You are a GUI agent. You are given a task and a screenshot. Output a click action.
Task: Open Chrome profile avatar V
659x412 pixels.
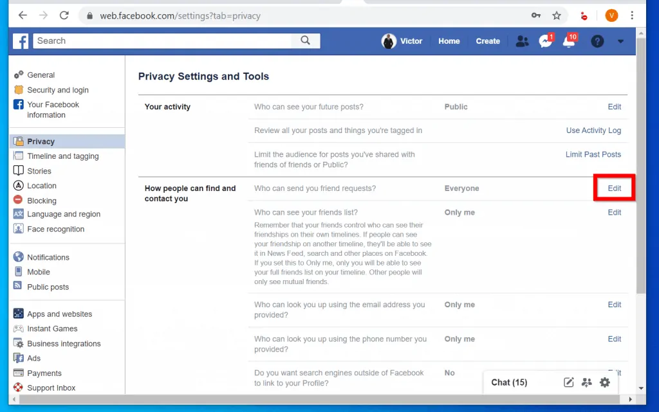point(611,15)
